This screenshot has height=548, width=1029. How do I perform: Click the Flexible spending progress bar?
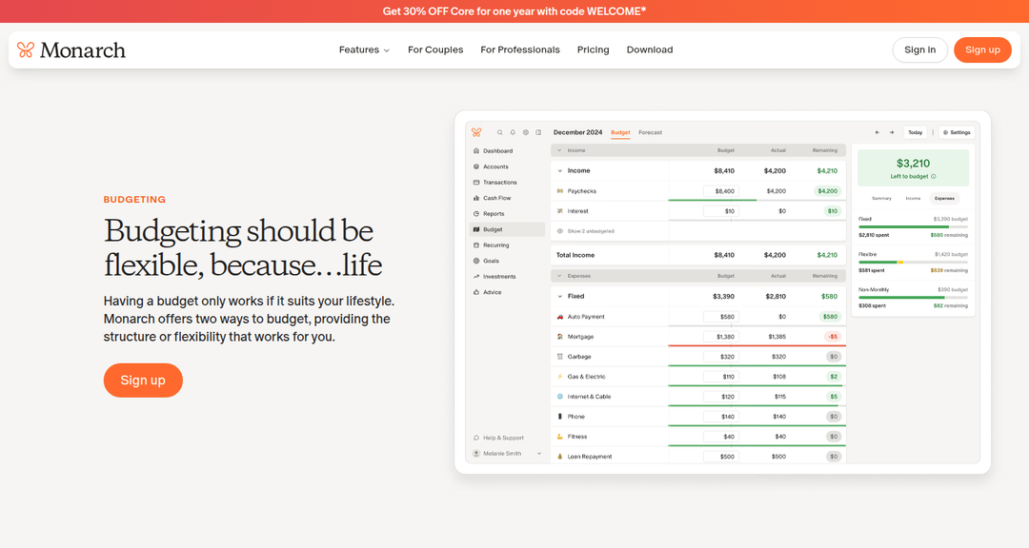(x=913, y=263)
